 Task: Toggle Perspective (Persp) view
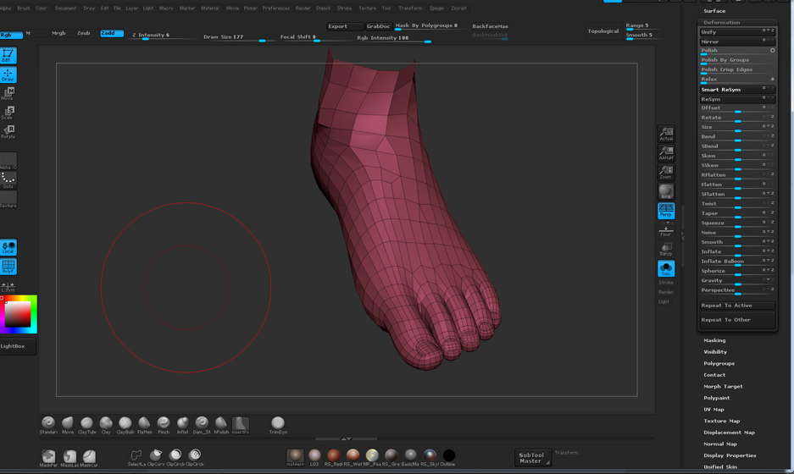coord(666,211)
